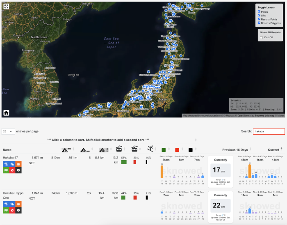Image resolution: width=287 pixels, height=225 pixels.
Task: Open Hakuba 47 weather forecast icon
Action: [12, 164]
